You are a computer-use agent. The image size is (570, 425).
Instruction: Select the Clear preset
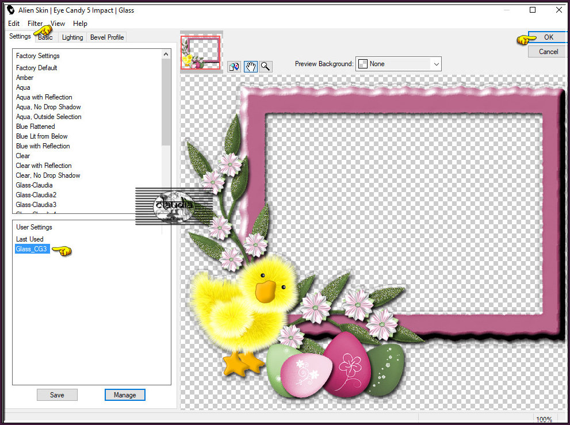click(23, 156)
